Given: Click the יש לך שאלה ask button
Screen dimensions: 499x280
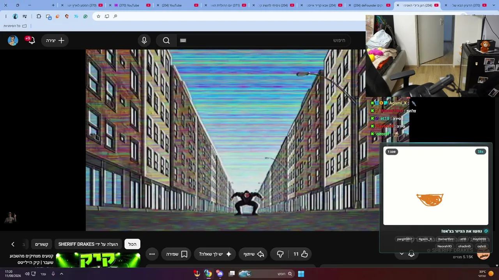Looking at the screenshot, I should (x=215, y=254).
